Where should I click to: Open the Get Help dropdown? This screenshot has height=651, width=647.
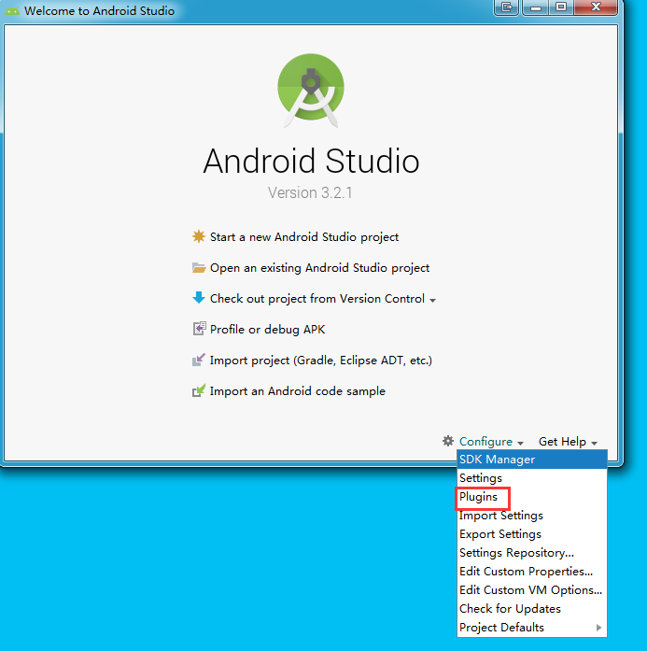pos(568,442)
